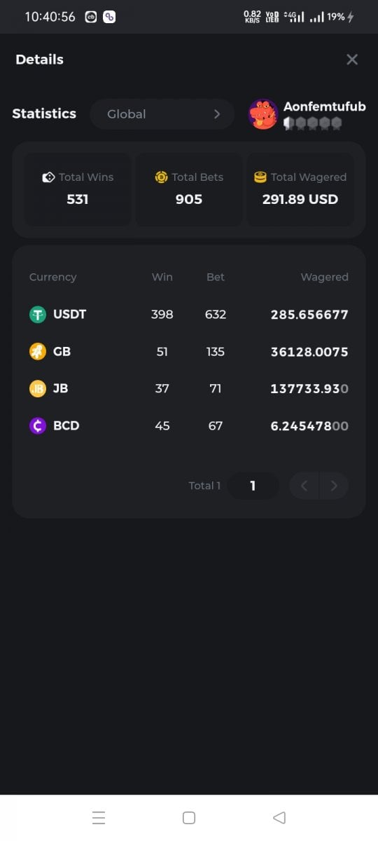The image size is (378, 841).
Task: Go to the previous page arrow
Action: (x=304, y=486)
